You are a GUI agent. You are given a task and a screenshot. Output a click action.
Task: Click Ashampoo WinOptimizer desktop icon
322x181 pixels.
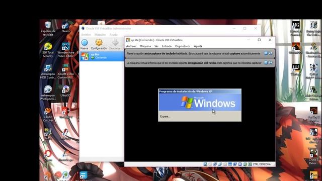point(48,93)
